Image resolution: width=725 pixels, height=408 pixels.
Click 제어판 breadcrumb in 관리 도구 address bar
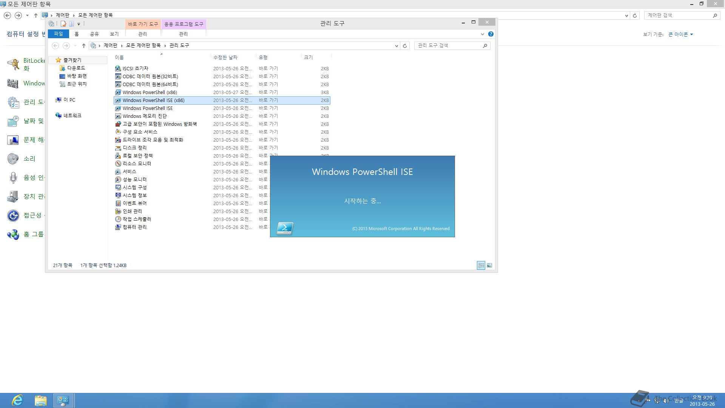[x=110, y=46]
